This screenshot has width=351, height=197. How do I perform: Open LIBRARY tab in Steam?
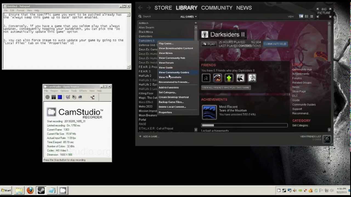186,8
